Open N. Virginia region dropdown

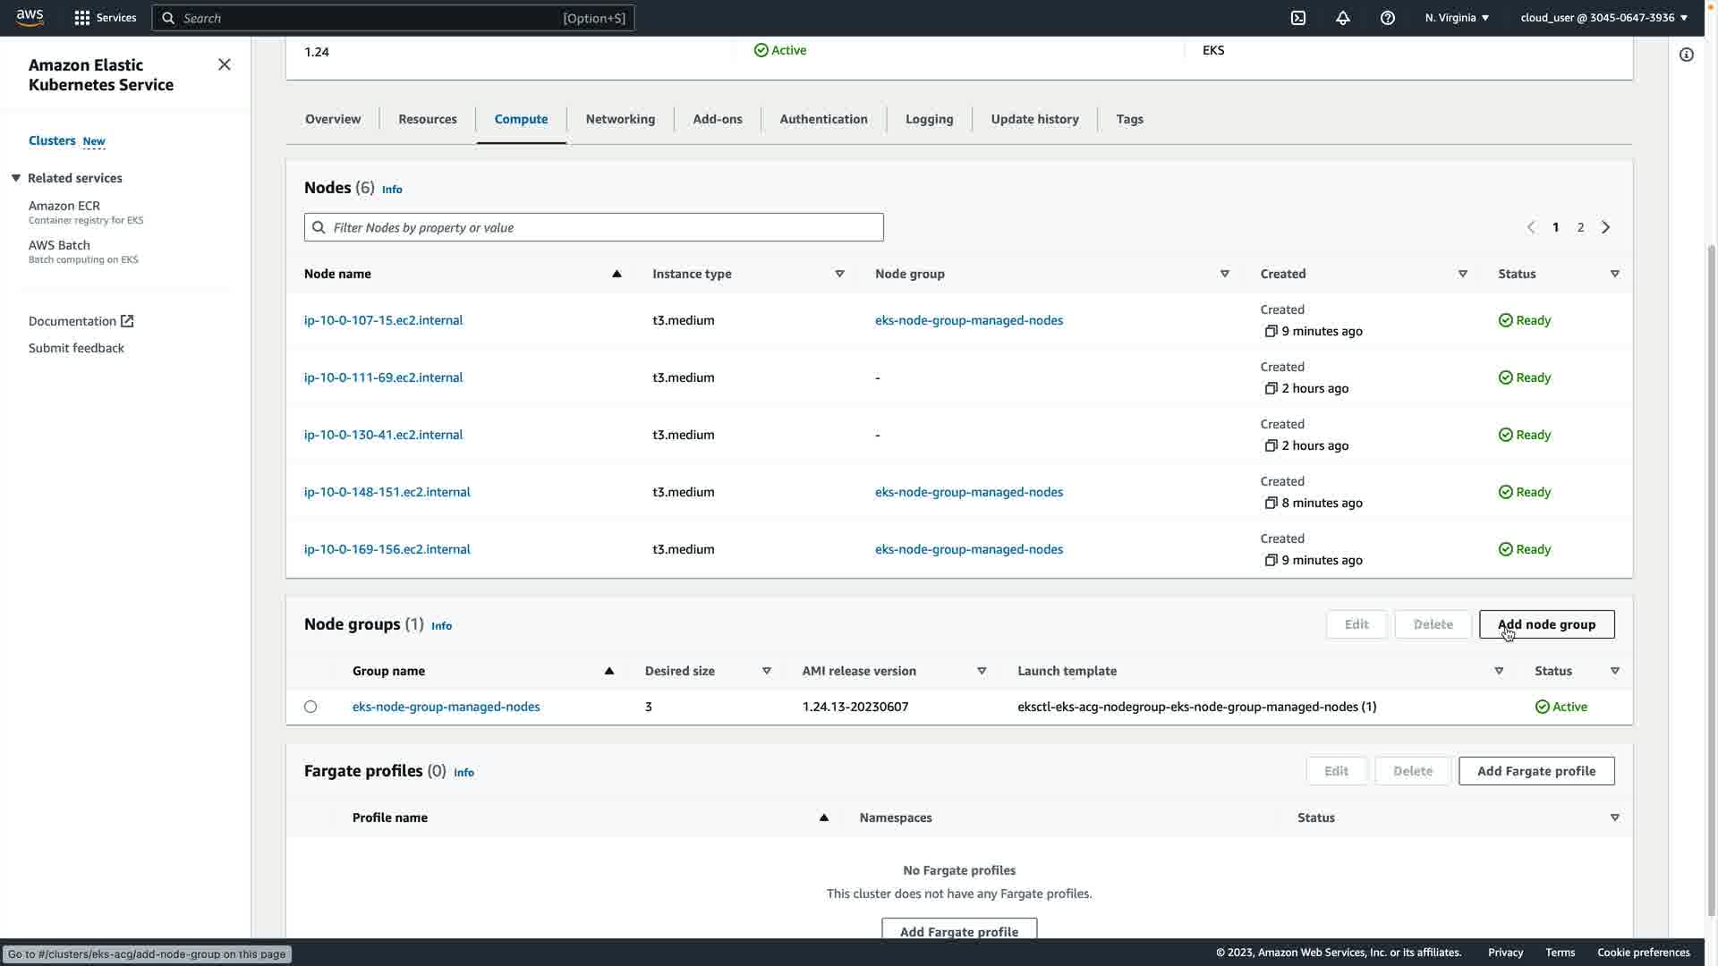[x=1457, y=18]
